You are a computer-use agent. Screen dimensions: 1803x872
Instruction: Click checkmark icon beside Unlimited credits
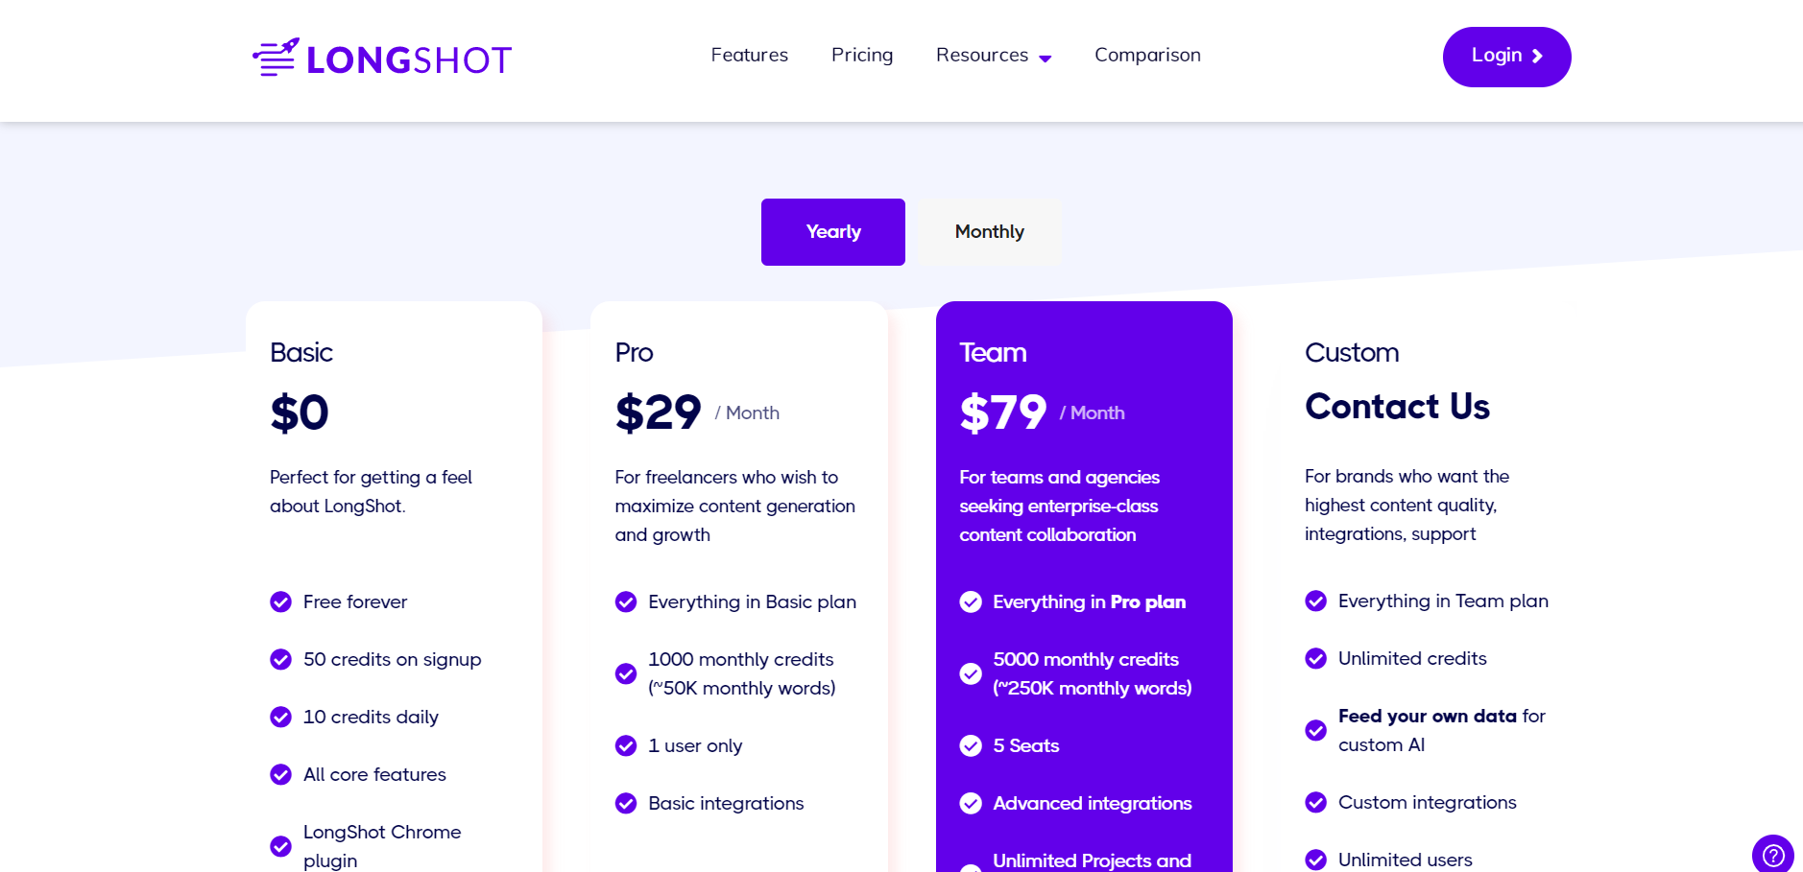click(1315, 658)
